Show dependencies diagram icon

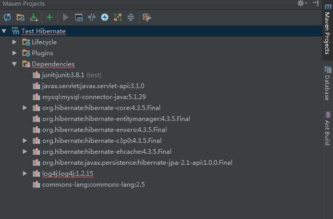pos(118,17)
